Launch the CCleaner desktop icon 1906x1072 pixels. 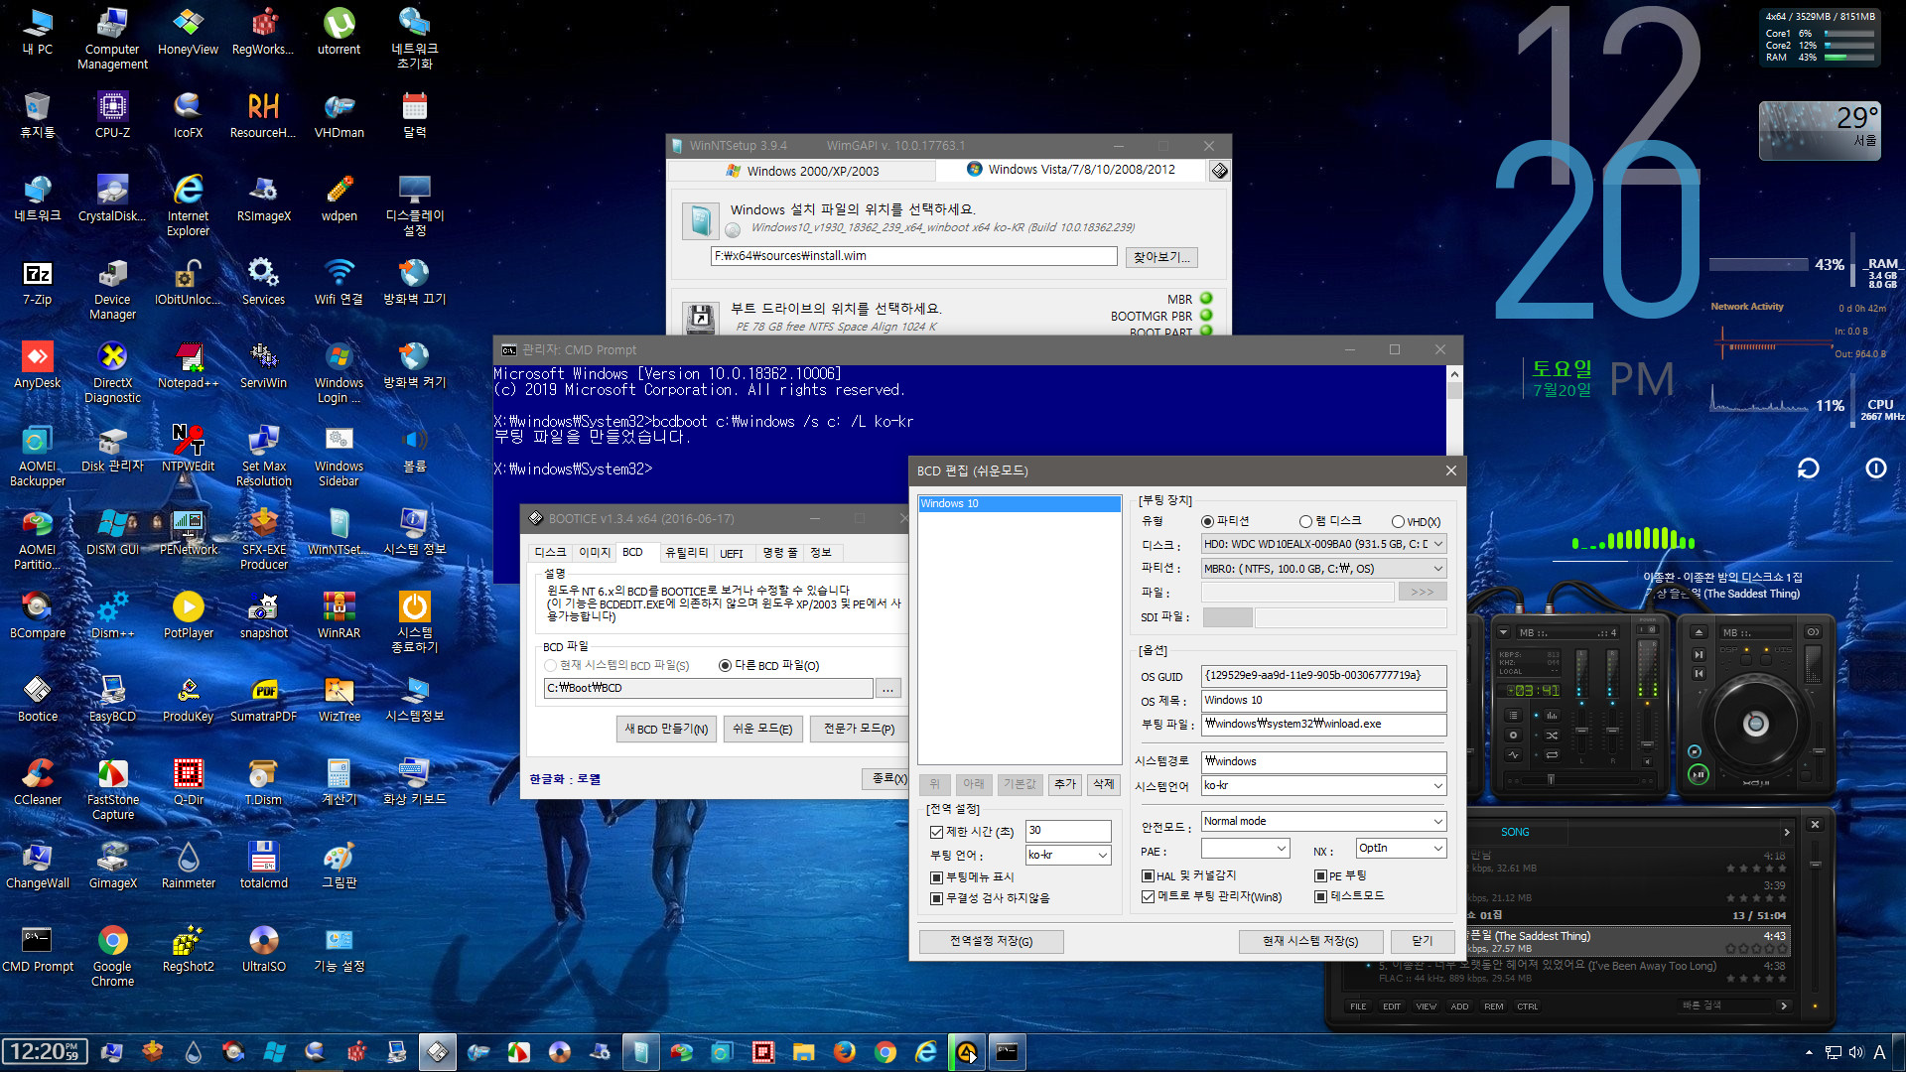point(37,782)
